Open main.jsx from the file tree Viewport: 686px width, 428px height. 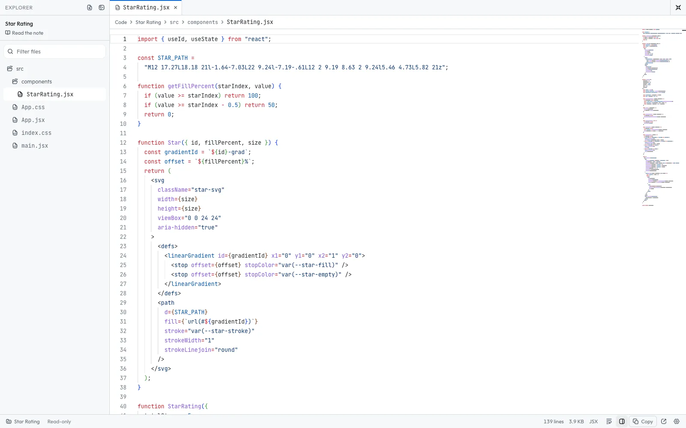[x=54, y=146]
